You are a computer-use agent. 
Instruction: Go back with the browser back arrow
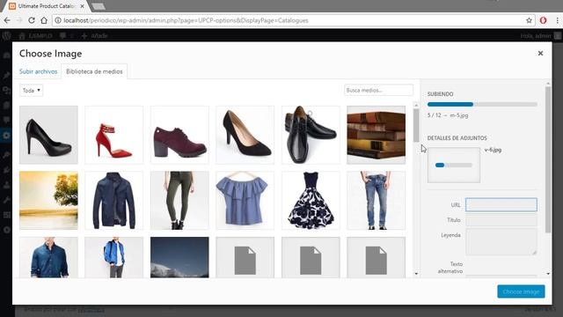point(7,20)
